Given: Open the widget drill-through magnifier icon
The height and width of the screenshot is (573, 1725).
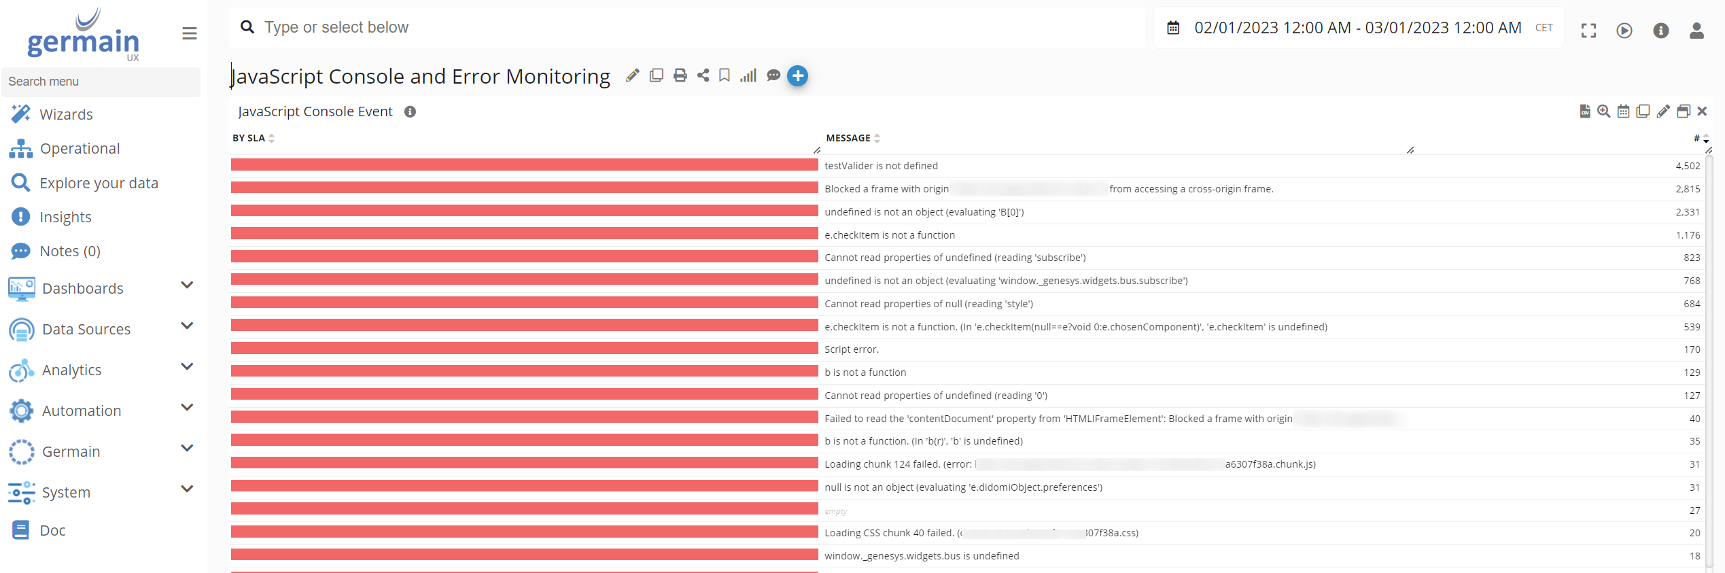Looking at the screenshot, I should (1604, 111).
